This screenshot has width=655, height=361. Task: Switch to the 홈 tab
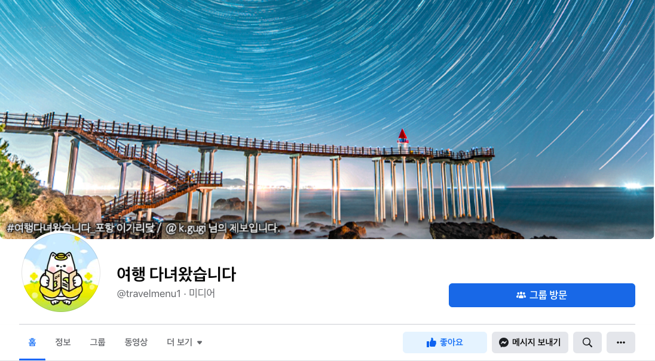click(32, 342)
